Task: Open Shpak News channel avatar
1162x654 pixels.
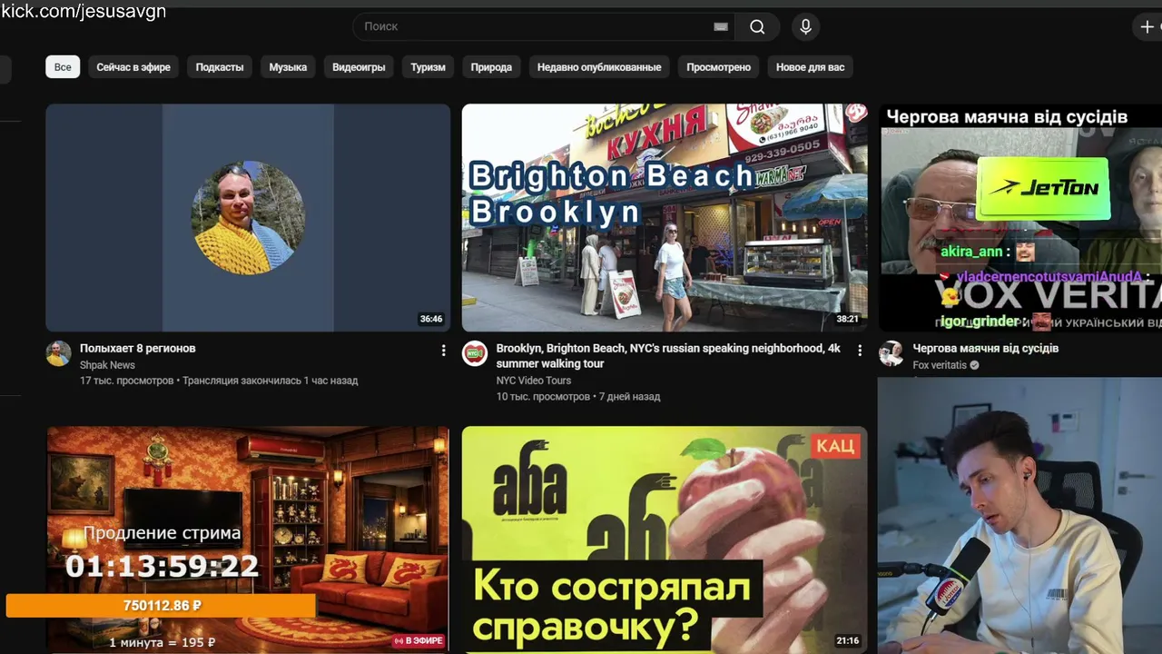Action: coord(59,353)
